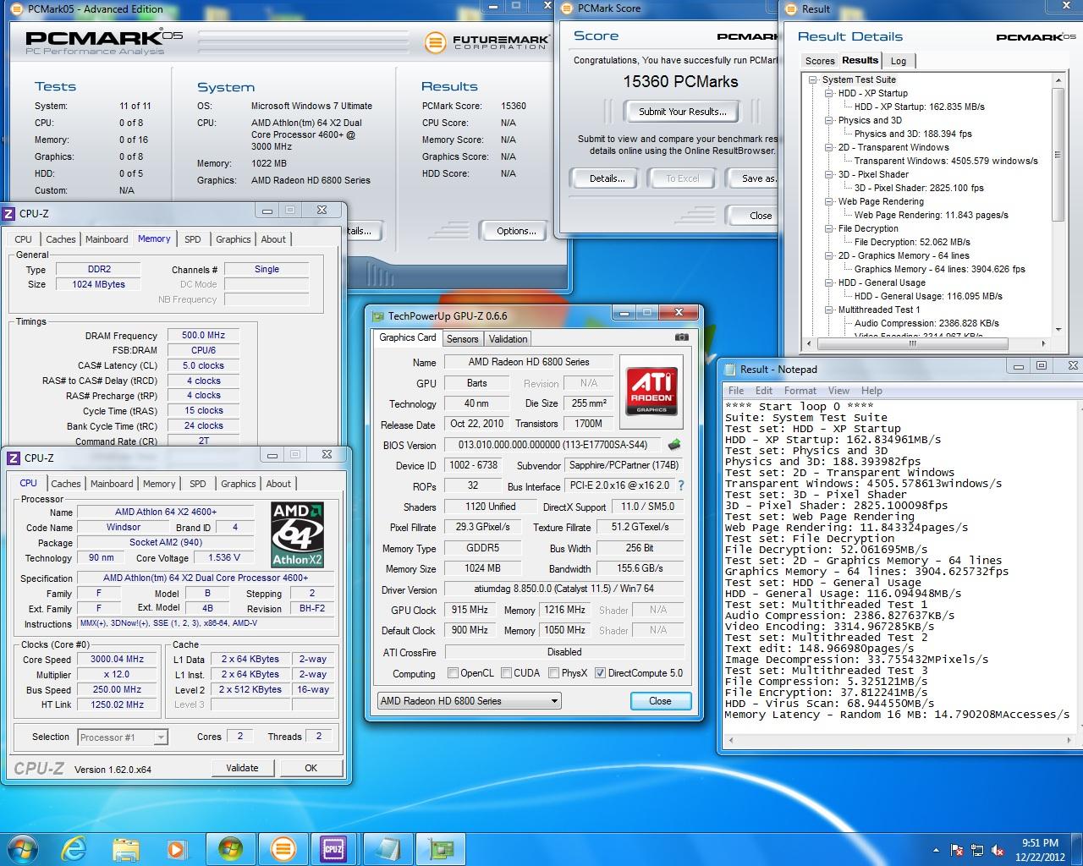Click the Details... button in PCMark Score
The height and width of the screenshot is (866, 1083).
click(x=607, y=178)
